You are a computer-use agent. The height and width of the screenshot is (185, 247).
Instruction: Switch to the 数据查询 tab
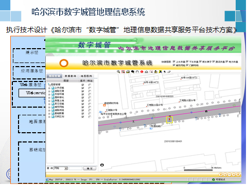(70, 76)
